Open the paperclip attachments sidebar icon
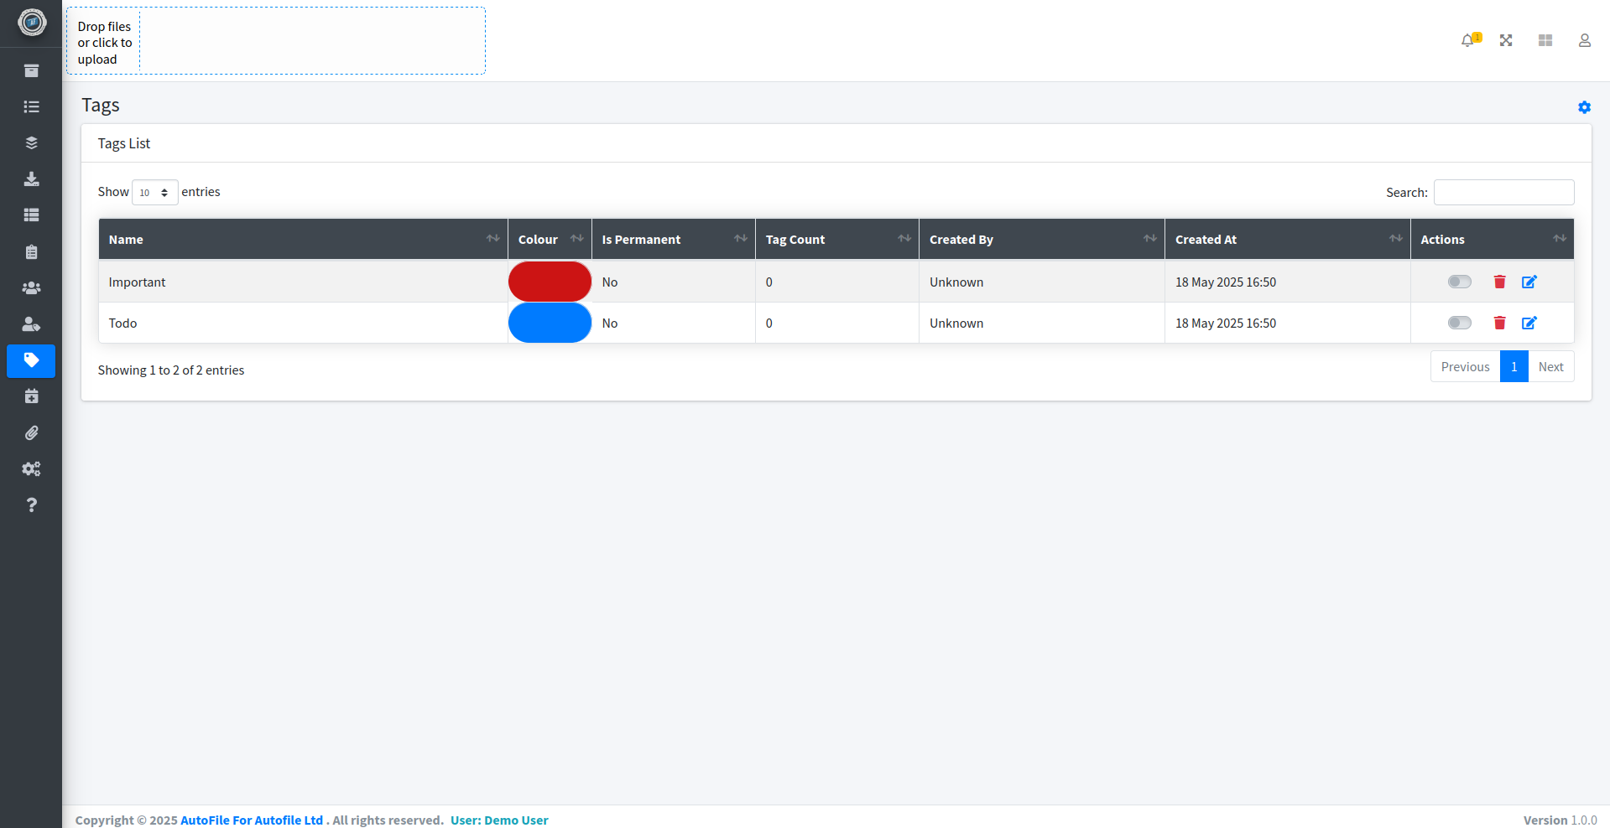1610x828 pixels. coord(31,432)
